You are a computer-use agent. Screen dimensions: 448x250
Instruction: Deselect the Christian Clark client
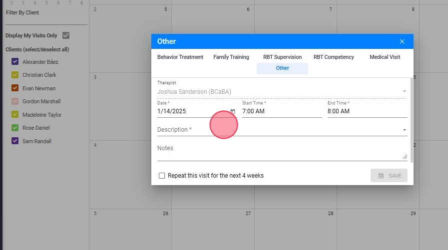[15, 75]
